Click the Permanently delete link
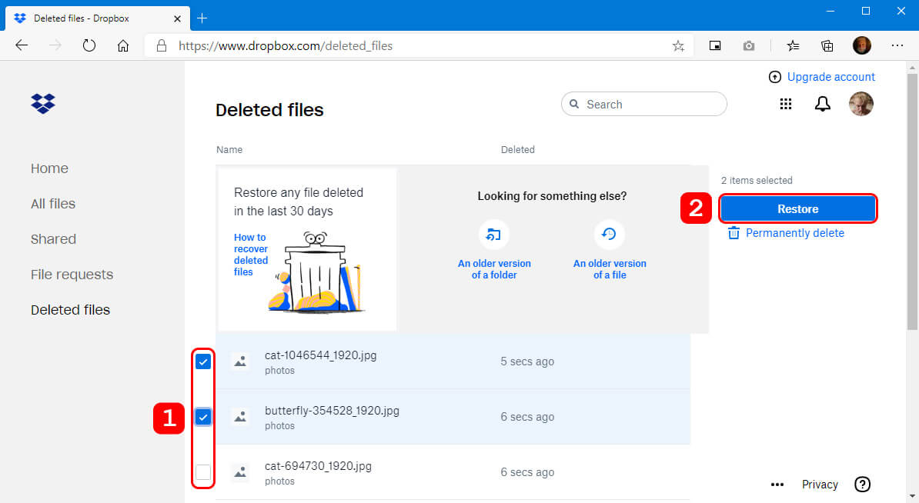 click(794, 233)
